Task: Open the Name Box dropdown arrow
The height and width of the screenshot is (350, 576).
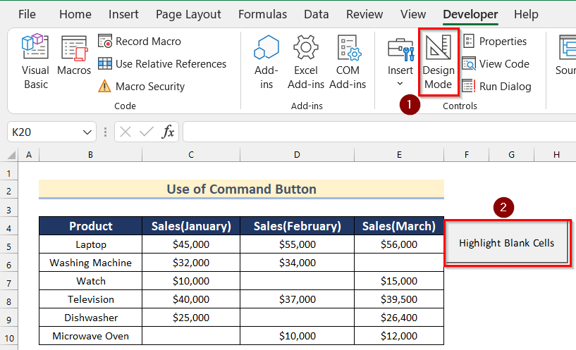Action: (88, 132)
